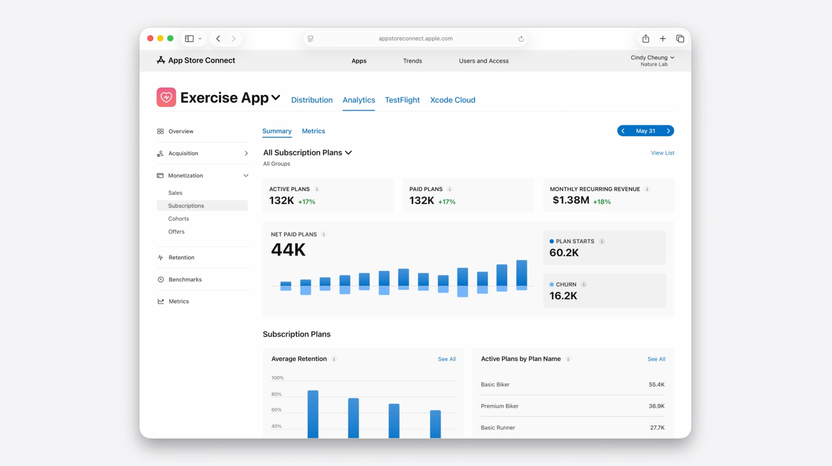Click the Safari sidebar toggle icon
Viewport: 832px width, 466px height.
coord(189,39)
